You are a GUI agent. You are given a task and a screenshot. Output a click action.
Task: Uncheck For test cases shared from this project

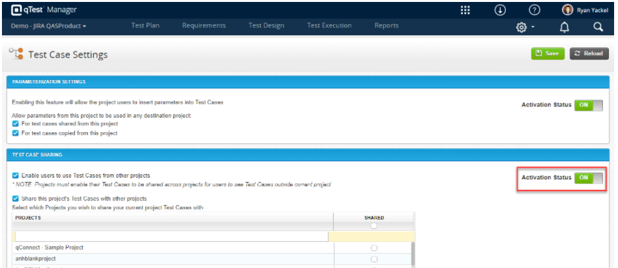[16, 124]
